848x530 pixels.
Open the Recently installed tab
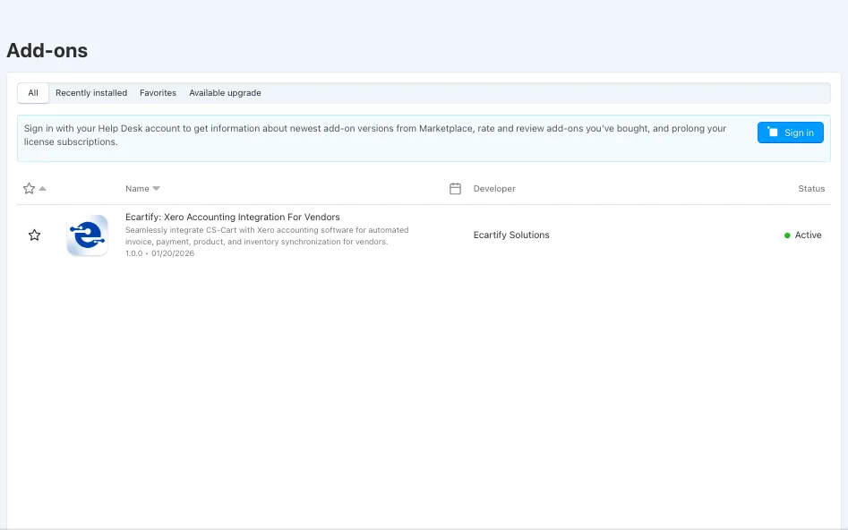[91, 93]
